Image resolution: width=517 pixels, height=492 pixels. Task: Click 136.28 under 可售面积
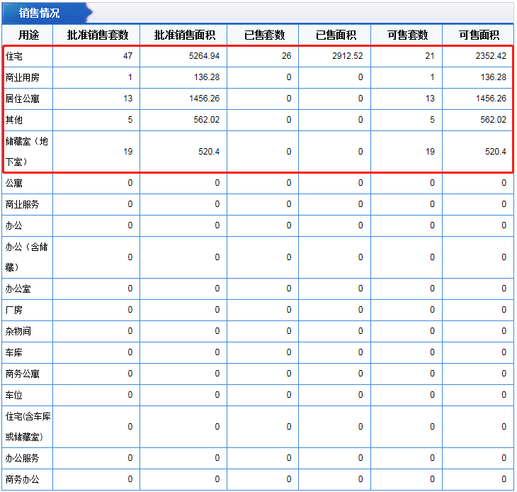[493, 77]
